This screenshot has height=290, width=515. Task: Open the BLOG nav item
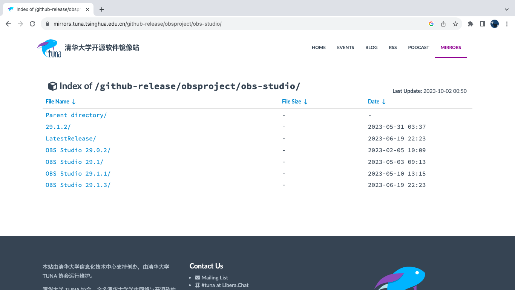371,48
